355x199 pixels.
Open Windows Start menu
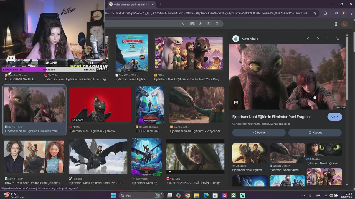tap(113, 195)
